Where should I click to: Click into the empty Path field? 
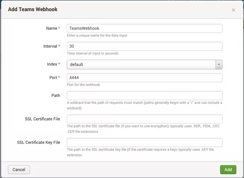tap(144, 95)
